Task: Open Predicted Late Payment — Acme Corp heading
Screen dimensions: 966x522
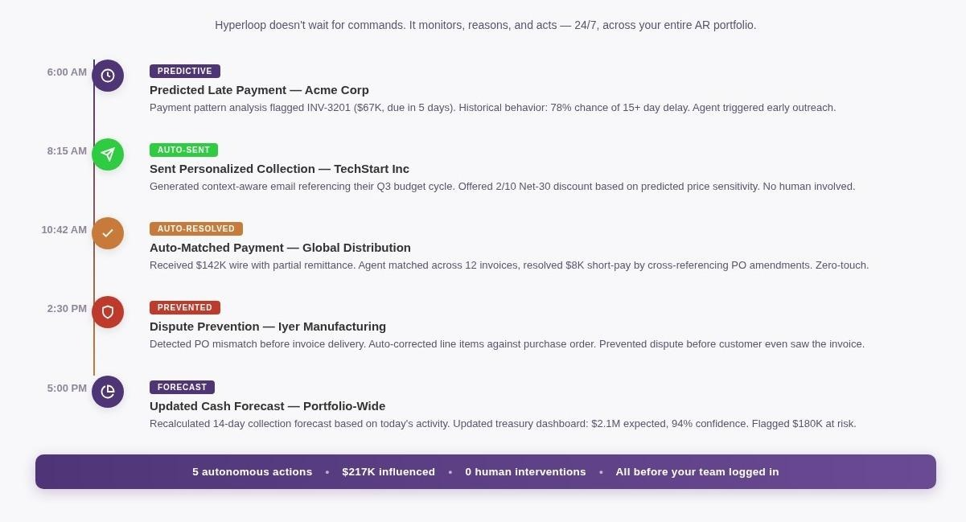Action: tap(259, 90)
